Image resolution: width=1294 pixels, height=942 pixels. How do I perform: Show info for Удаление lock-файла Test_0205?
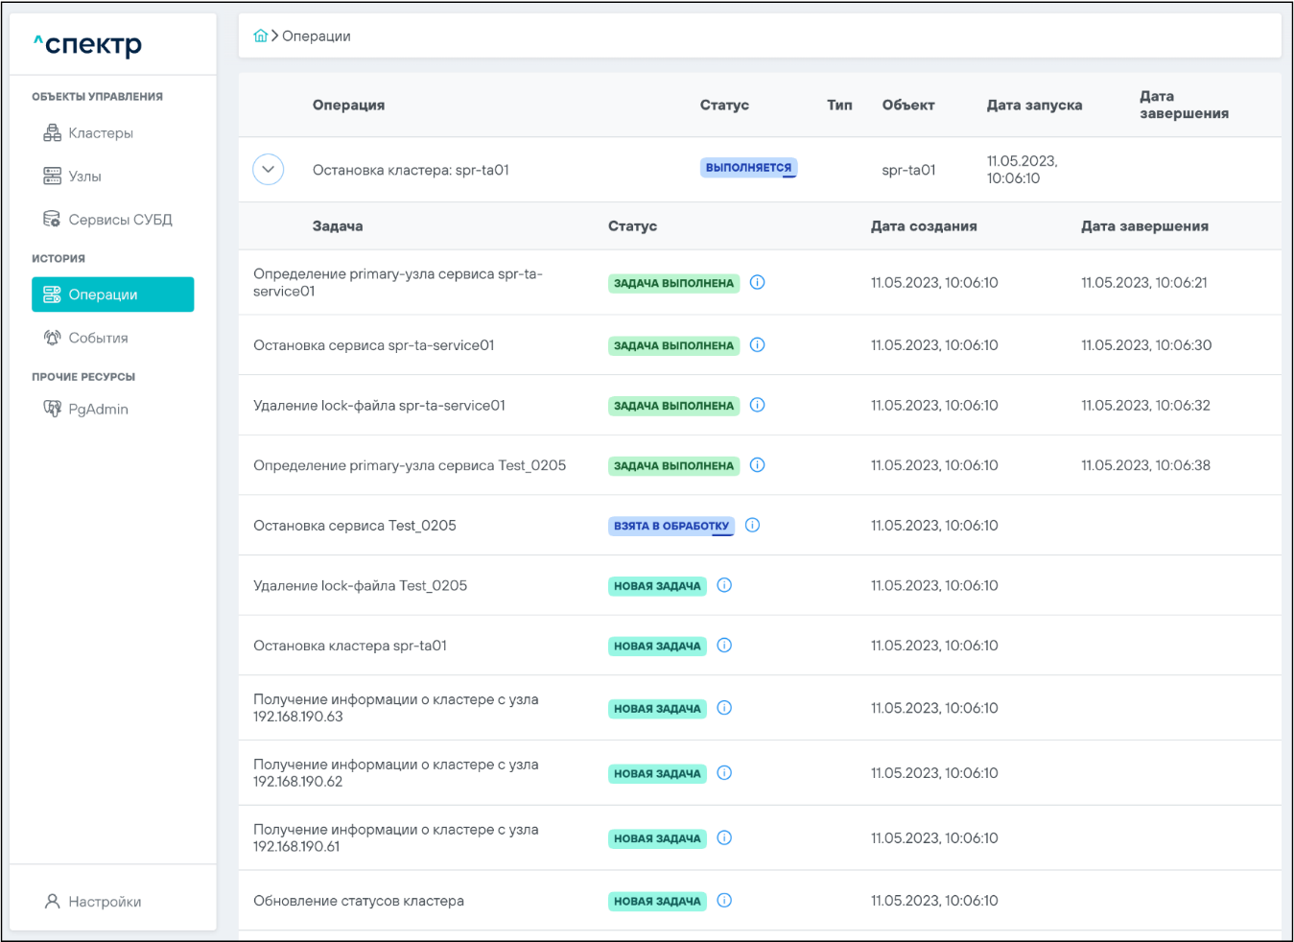click(x=724, y=585)
